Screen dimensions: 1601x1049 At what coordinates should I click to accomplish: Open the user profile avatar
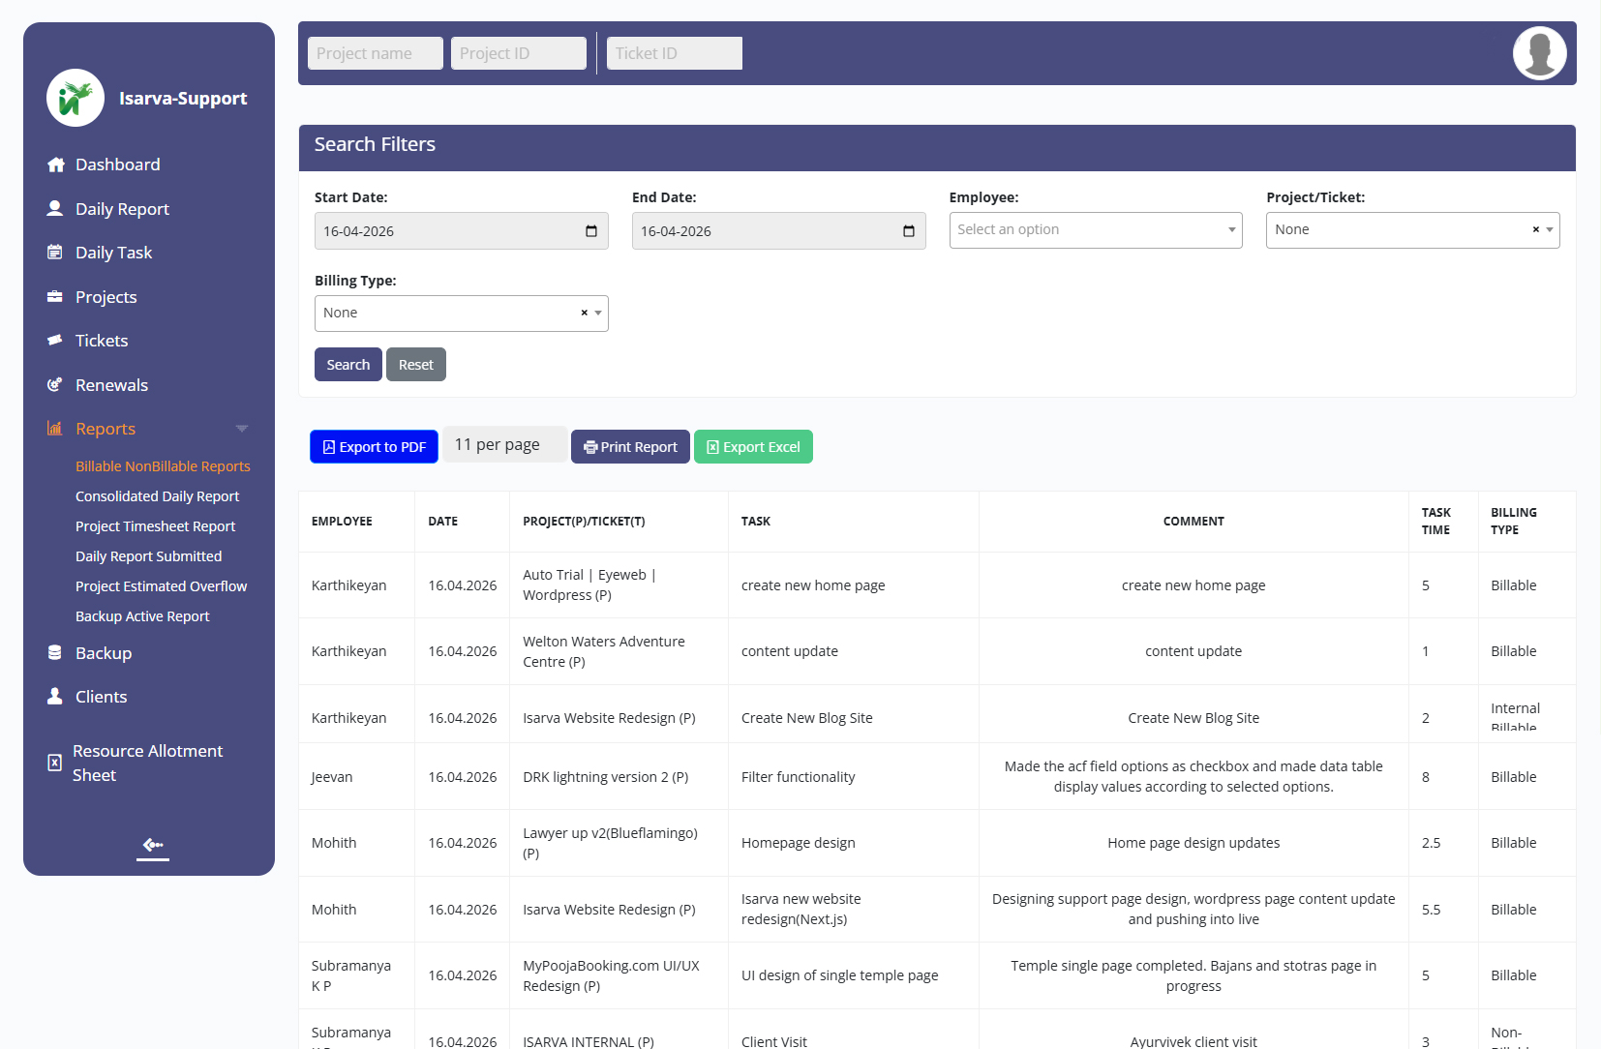pyautogui.click(x=1539, y=53)
